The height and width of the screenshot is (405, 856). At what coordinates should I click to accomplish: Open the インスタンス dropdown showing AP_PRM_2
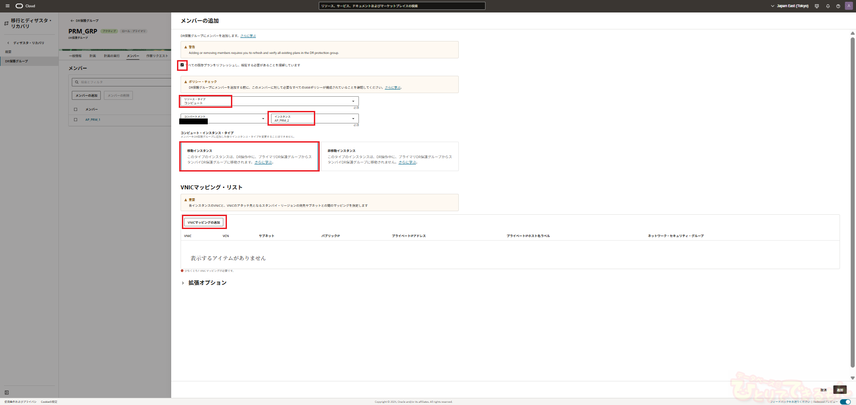click(x=314, y=119)
